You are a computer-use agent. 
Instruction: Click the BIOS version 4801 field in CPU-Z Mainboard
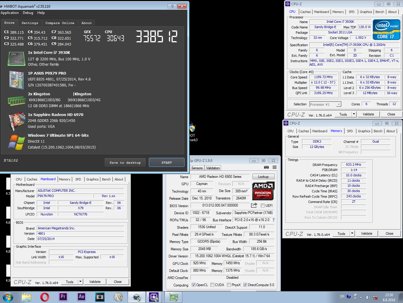click(81, 233)
